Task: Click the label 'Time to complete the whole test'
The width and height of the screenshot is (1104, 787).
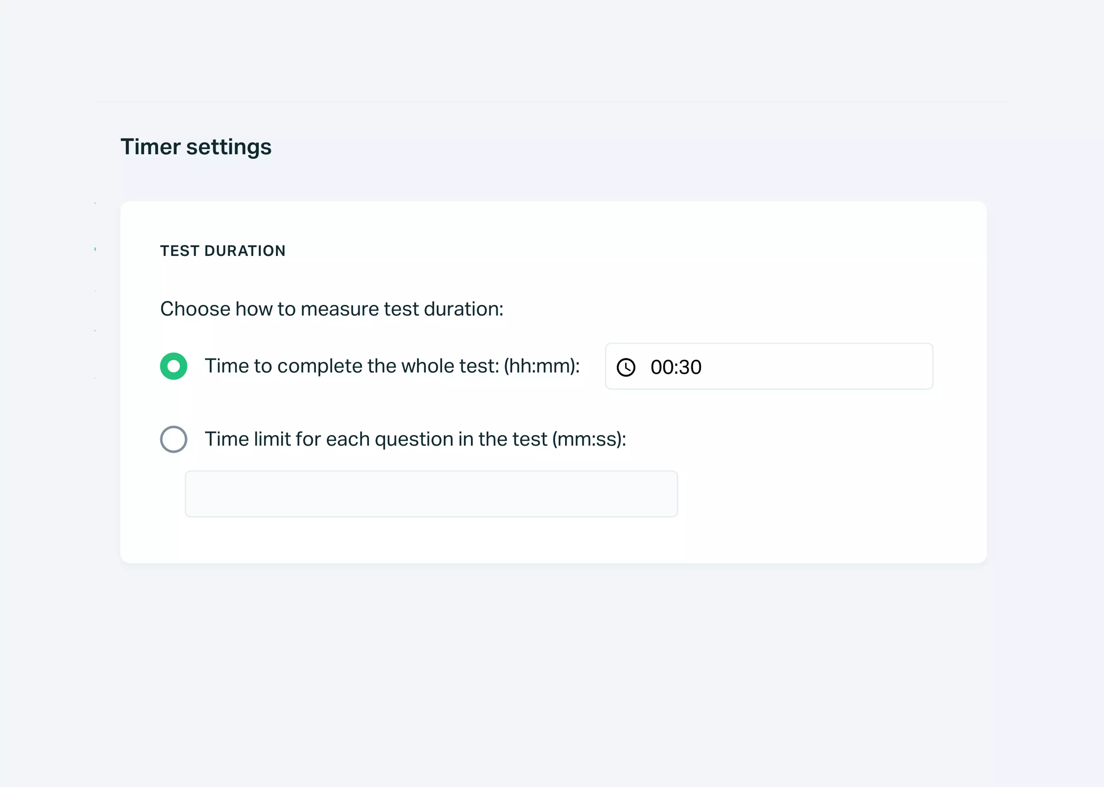Action: [391, 366]
